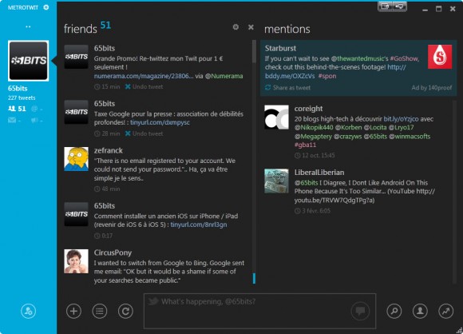
Task: Open @Numerama profile link
Action: 224,76
